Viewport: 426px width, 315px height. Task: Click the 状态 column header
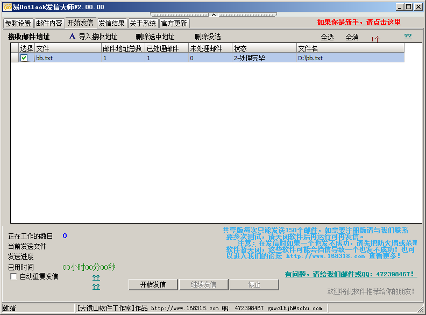[264, 48]
